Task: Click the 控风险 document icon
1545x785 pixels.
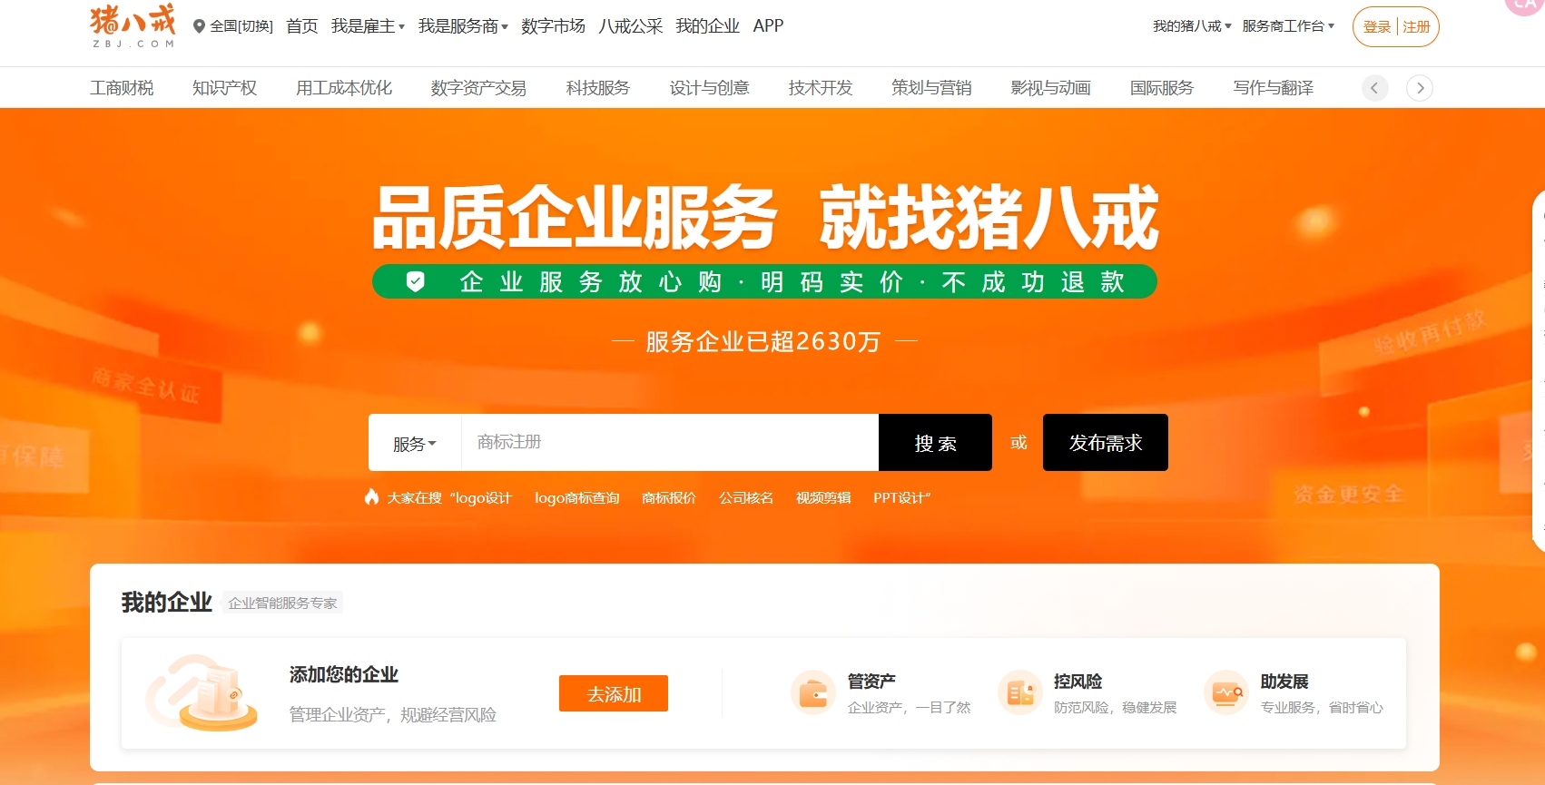Action: click(1019, 693)
